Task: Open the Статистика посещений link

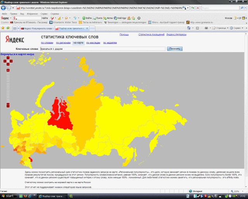Action: pos(152,35)
